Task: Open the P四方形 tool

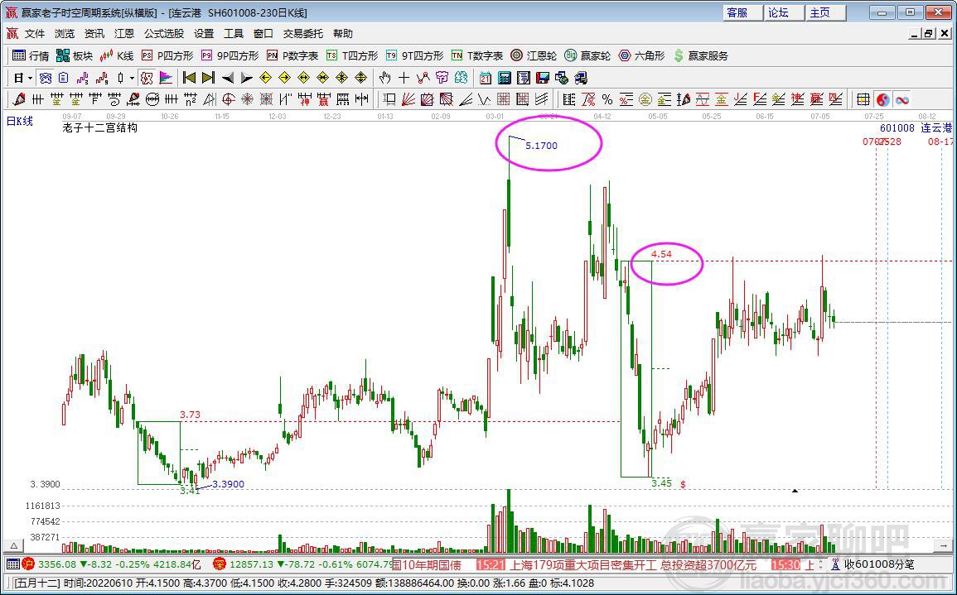Action: [167, 56]
